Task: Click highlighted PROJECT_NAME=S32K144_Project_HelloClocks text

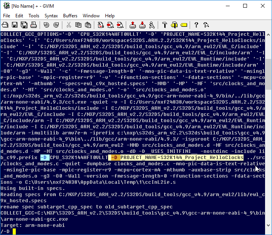Action: [x=182, y=158]
